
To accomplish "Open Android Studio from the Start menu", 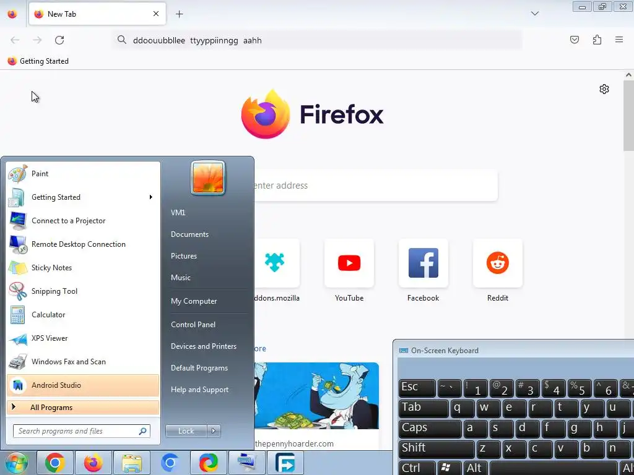I will pyautogui.click(x=83, y=385).
